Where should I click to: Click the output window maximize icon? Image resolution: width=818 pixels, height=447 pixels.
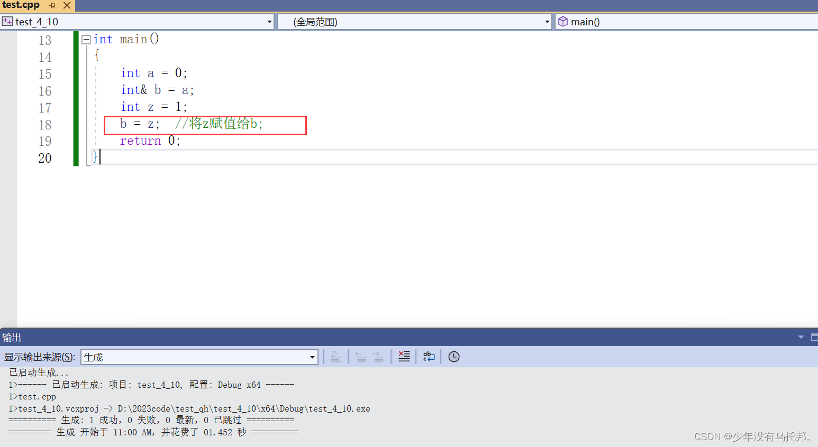point(814,337)
